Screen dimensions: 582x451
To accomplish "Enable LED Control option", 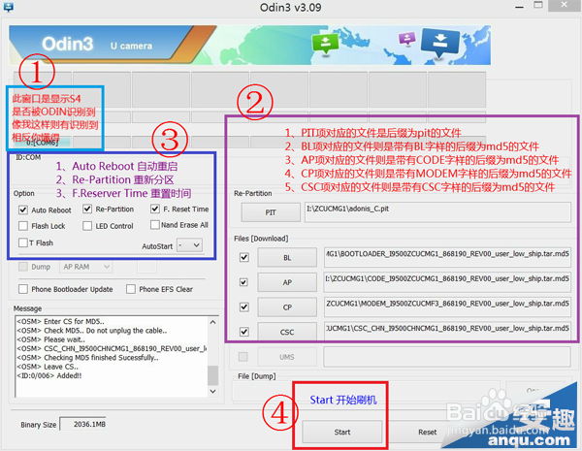I will pos(87,226).
